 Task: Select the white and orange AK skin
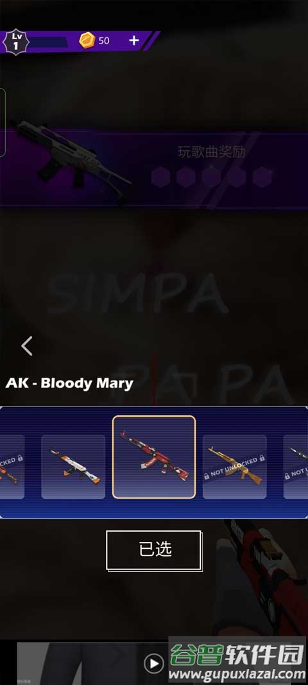(x=73, y=467)
